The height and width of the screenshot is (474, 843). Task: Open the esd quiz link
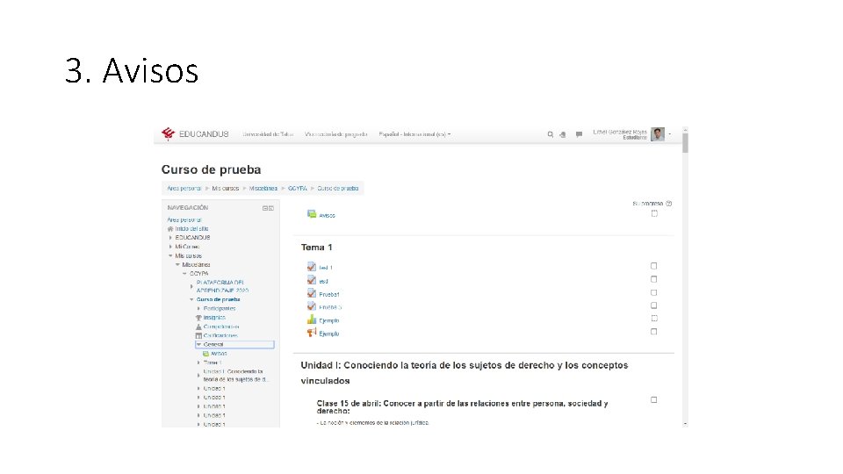coord(323,281)
